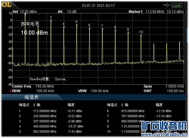Click the -90 label on the amplitude axis
Viewport: 189px width, 138px height.
pyautogui.click(x=10, y=84)
